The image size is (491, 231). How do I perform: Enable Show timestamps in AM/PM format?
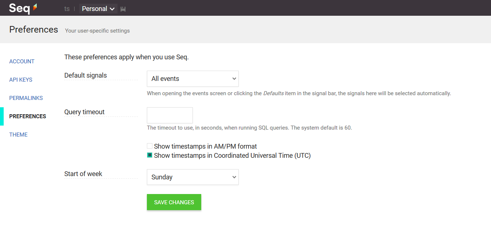(x=149, y=146)
